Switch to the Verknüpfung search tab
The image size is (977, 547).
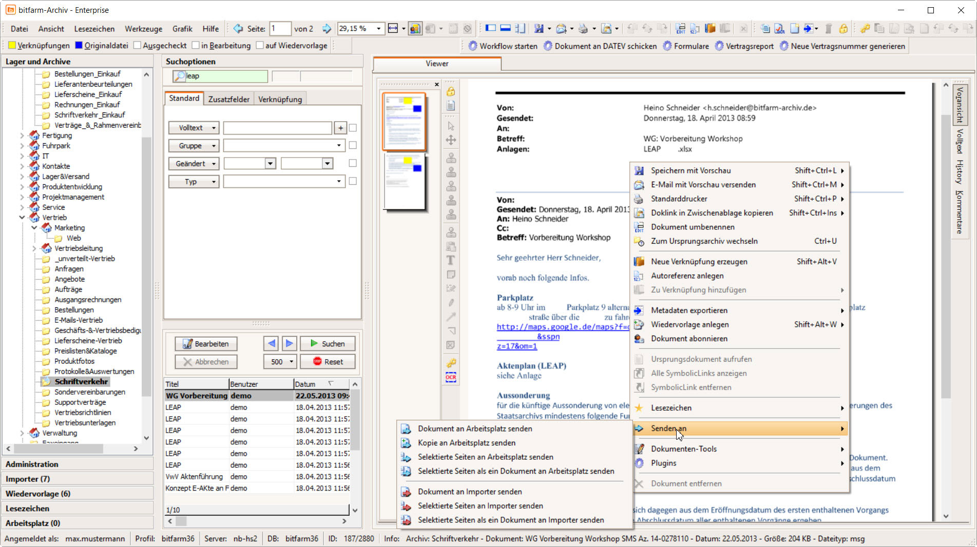click(x=280, y=99)
